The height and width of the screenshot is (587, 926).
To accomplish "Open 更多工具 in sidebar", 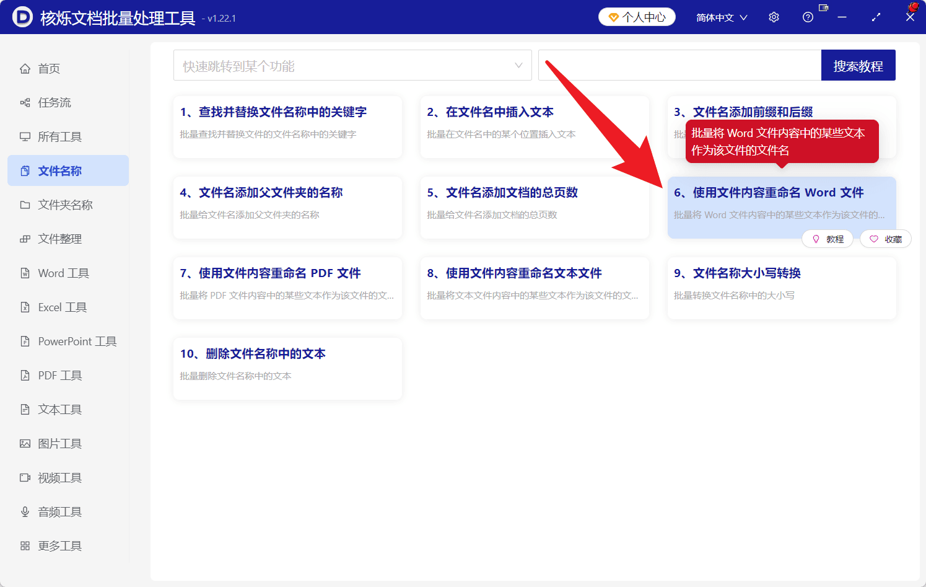I will [68, 545].
